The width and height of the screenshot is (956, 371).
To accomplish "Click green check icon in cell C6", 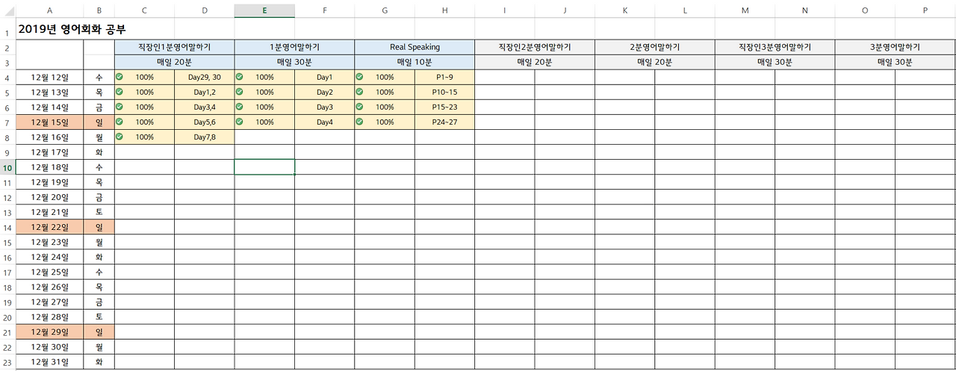I will click(119, 107).
